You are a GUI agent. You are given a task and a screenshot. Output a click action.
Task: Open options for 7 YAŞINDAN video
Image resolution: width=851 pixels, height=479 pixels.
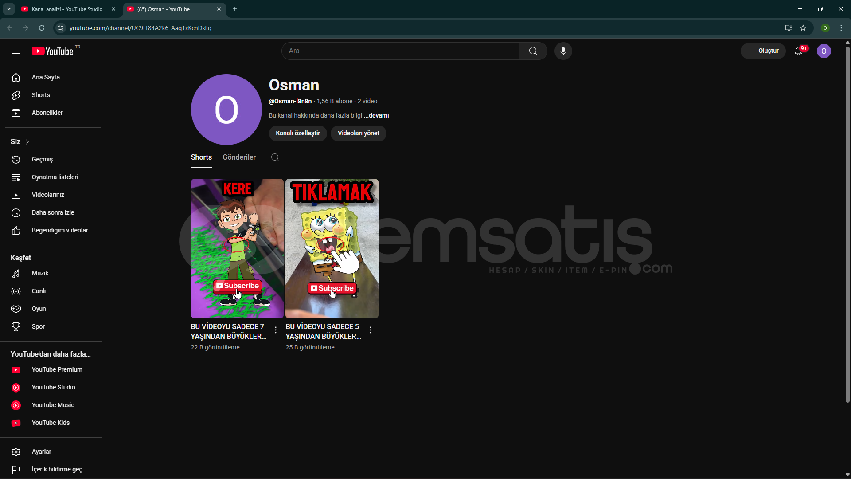(x=276, y=330)
